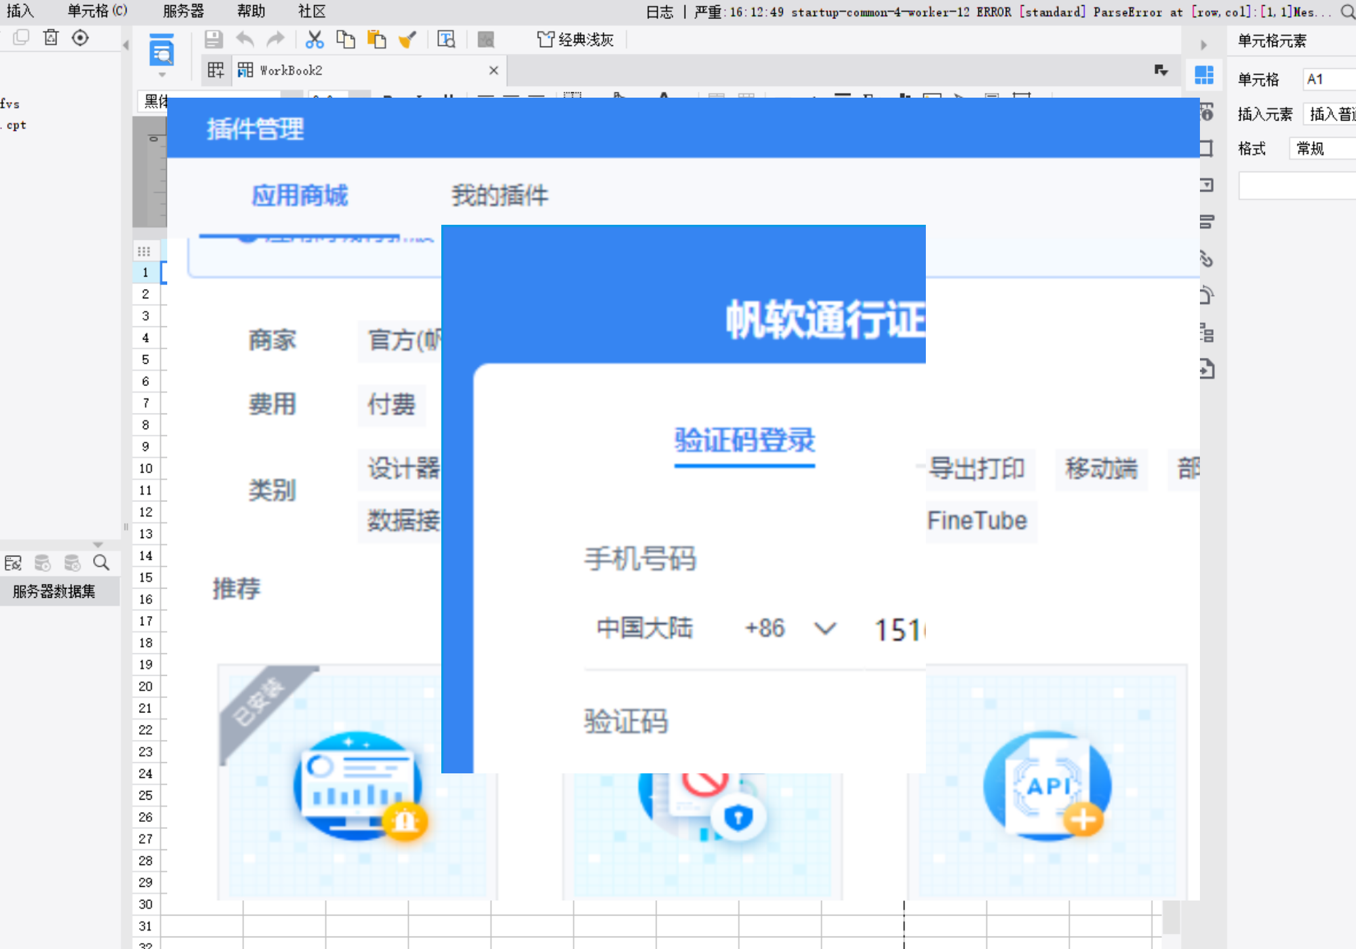Image resolution: width=1356 pixels, height=949 pixels.
Task: Collapse the dataset panel down arrow
Action: [x=98, y=545]
